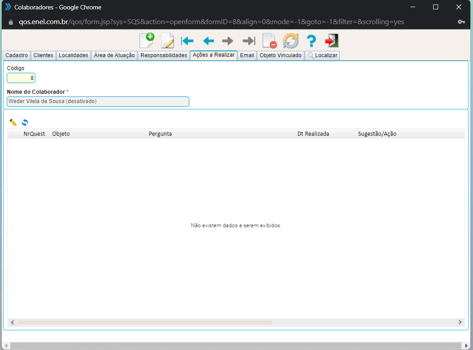
Task: Switch to the Cadastro tab
Action: pos(17,55)
